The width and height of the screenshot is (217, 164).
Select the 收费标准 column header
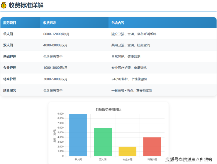coord(50,23)
